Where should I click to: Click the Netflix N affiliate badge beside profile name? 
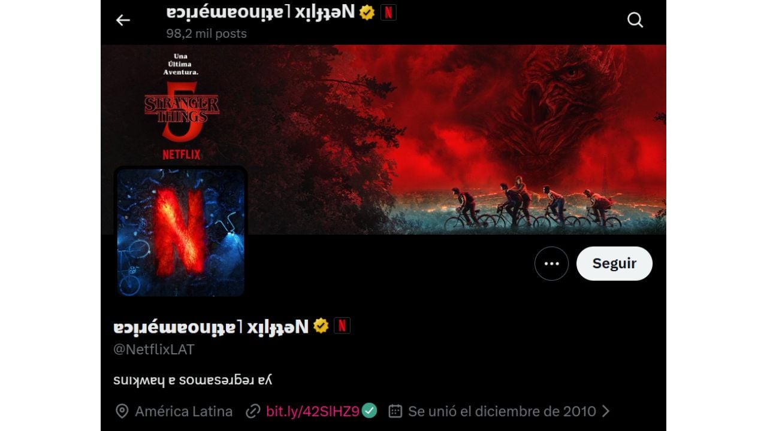342,326
